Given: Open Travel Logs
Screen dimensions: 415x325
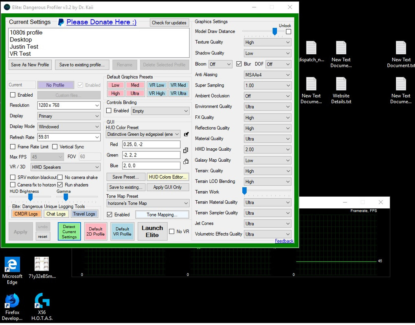Looking at the screenshot, I should pos(84,214).
